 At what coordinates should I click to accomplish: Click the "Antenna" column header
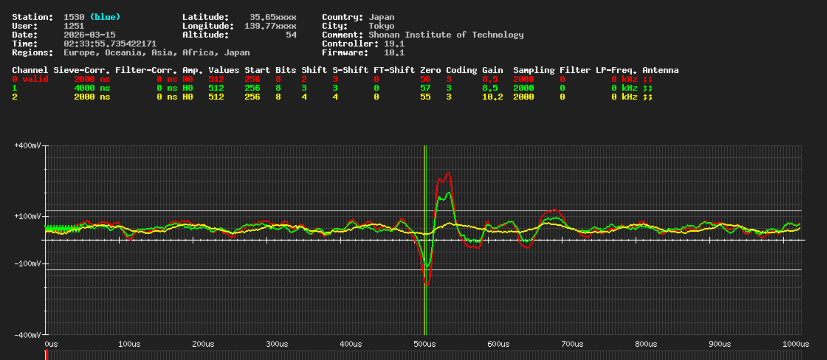point(660,70)
